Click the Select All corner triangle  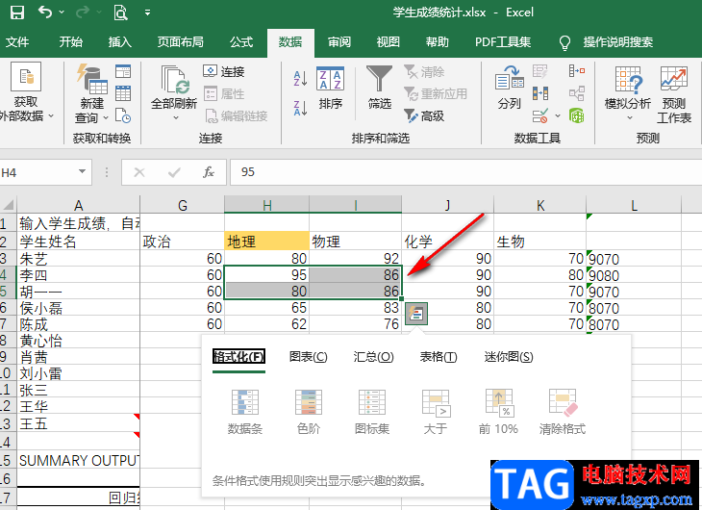coord(9,205)
